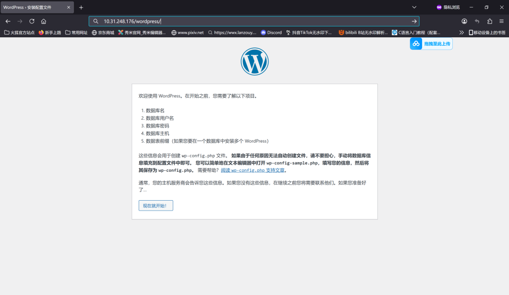
Task: Click the WordPress logo
Action: (x=254, y=62)
